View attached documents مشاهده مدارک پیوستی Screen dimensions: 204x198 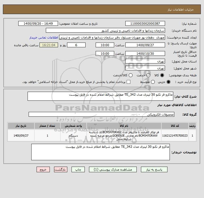[x=113, y=170]
